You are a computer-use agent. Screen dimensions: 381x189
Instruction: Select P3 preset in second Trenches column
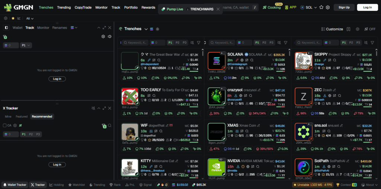(x=271, y=42)
